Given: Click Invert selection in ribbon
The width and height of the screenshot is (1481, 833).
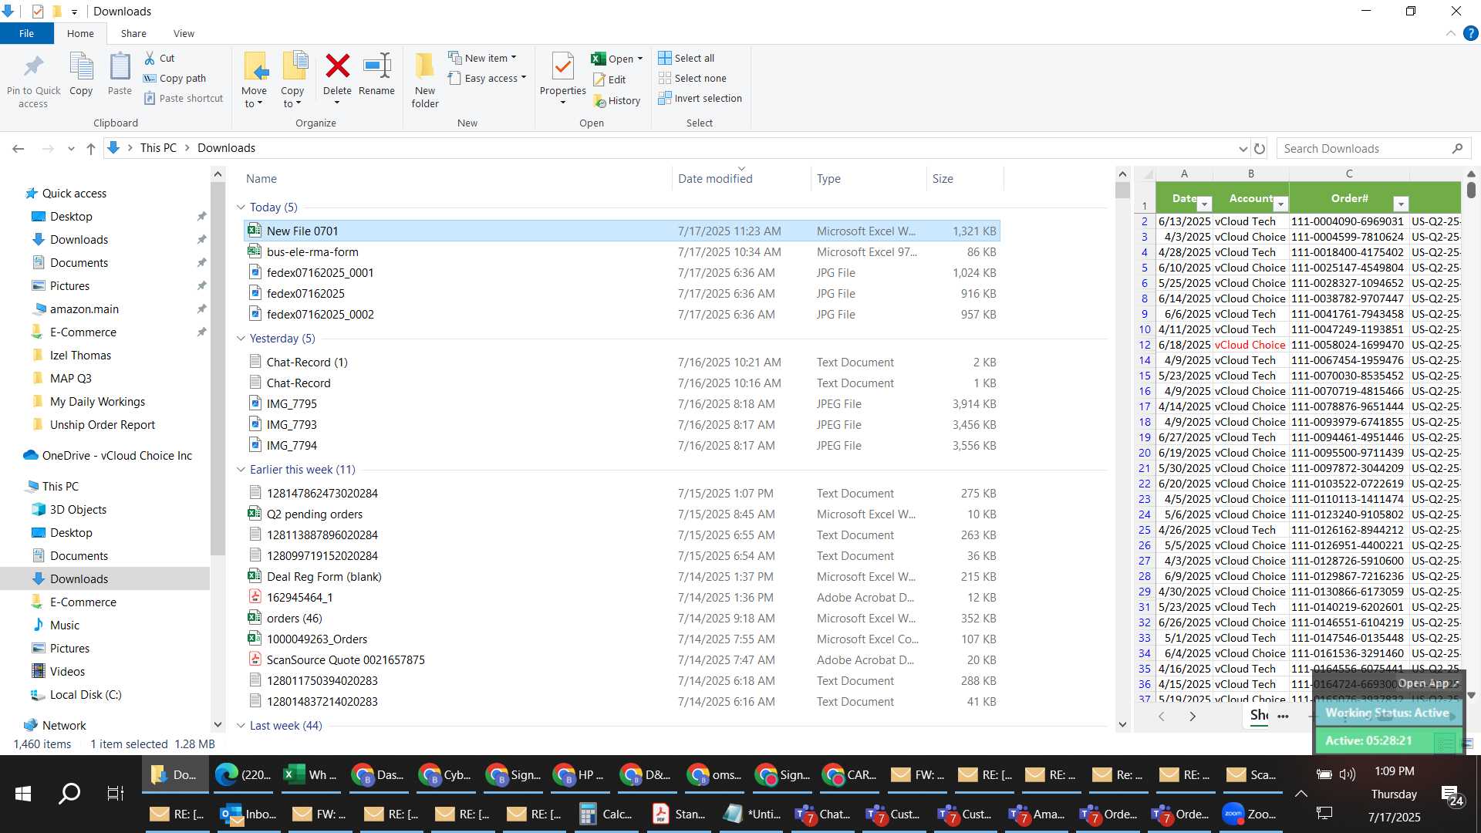Looking at the screenshot, I should [x=700, y=98].
